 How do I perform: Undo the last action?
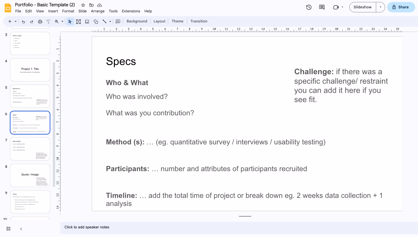(x=23, y=21)
